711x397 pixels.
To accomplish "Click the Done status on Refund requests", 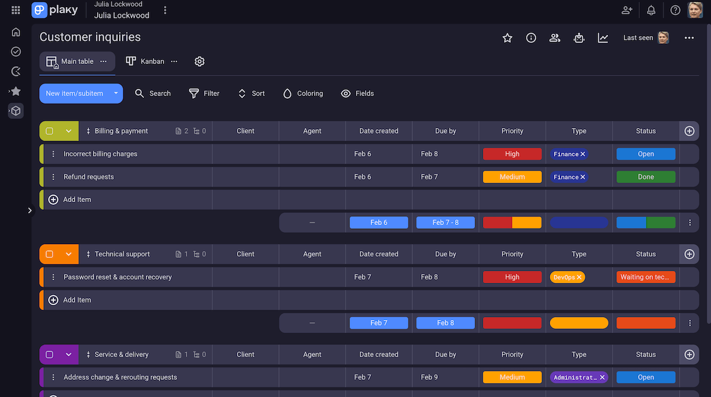I will tap(646, 177).
